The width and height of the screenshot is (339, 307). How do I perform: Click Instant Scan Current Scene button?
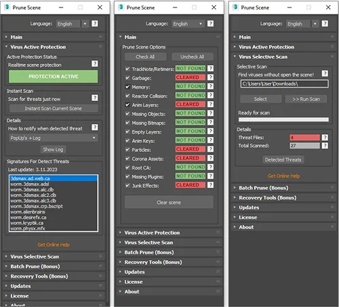pyautogui.click(x=54, y=108)
